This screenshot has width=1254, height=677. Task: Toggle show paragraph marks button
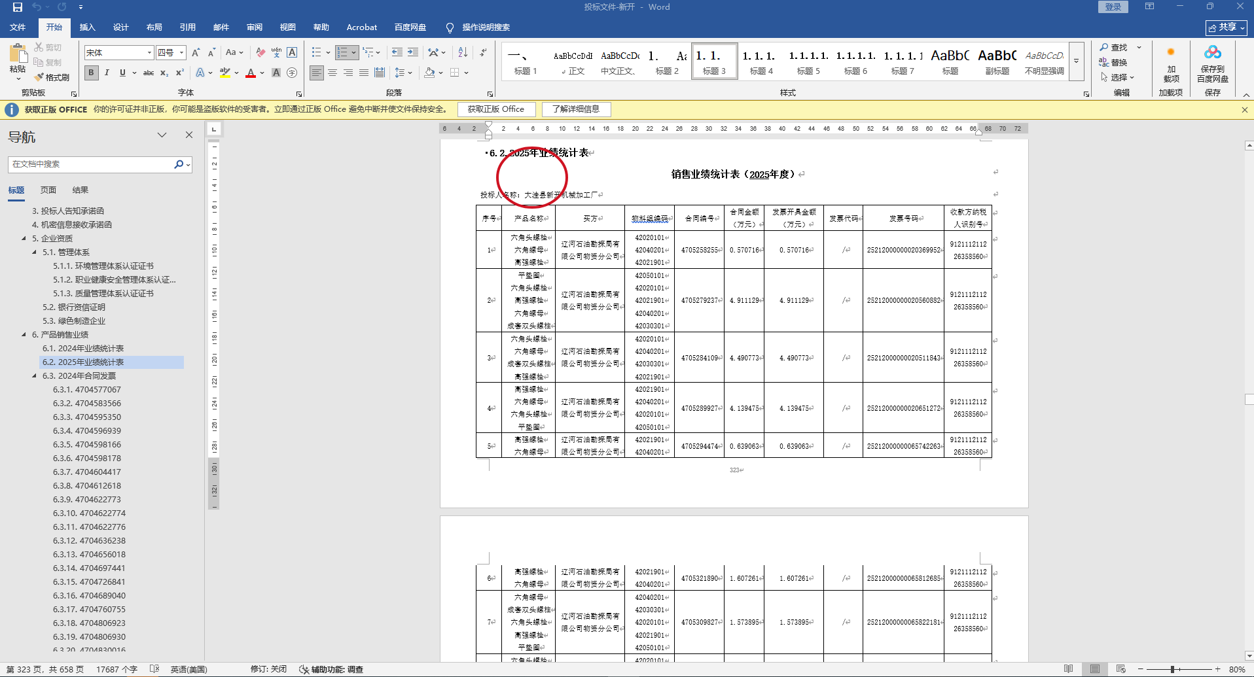click(x=483, y=52)
